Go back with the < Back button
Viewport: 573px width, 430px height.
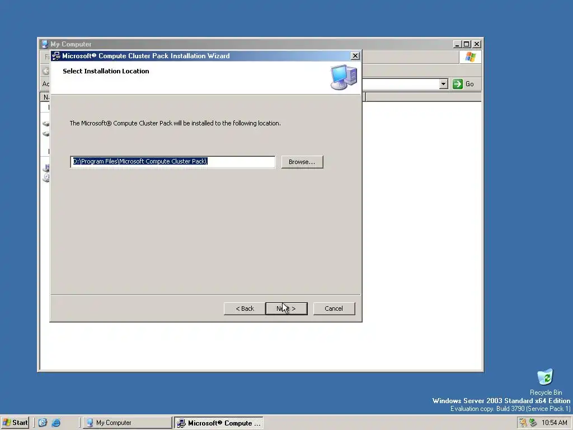[x=245, y=309]
